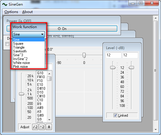Toggle the Linked checkbox
161x135 pixels.
115,115
